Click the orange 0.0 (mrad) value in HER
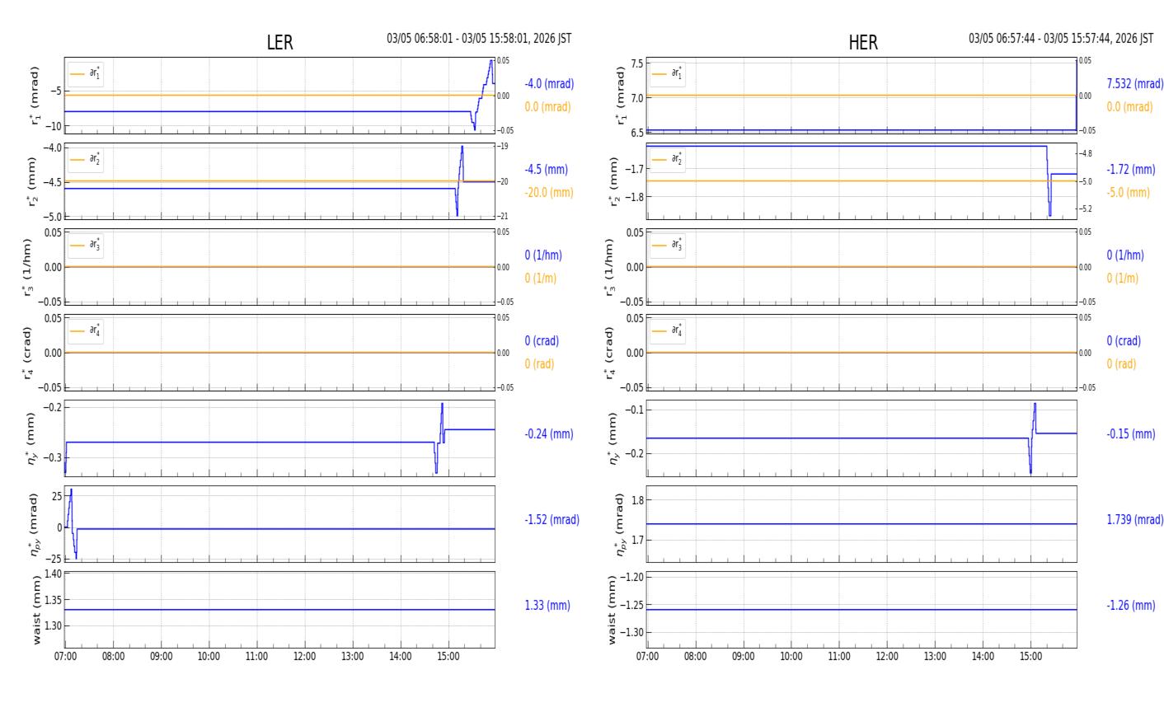This screenshot has height=712, width=1164. (1129, 107)
